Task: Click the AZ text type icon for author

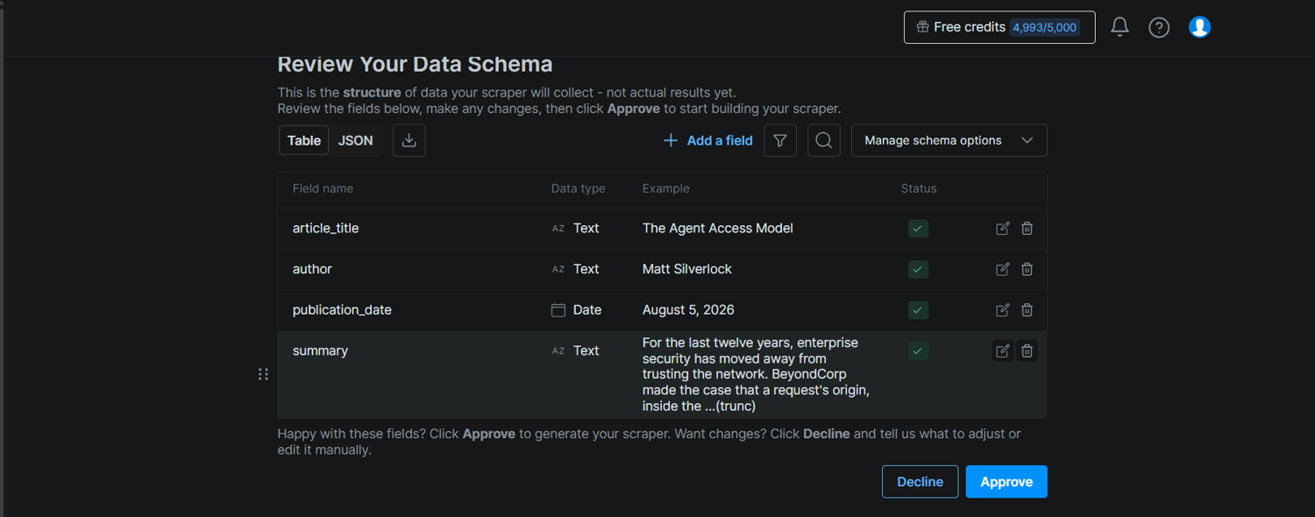Action: 558,269
